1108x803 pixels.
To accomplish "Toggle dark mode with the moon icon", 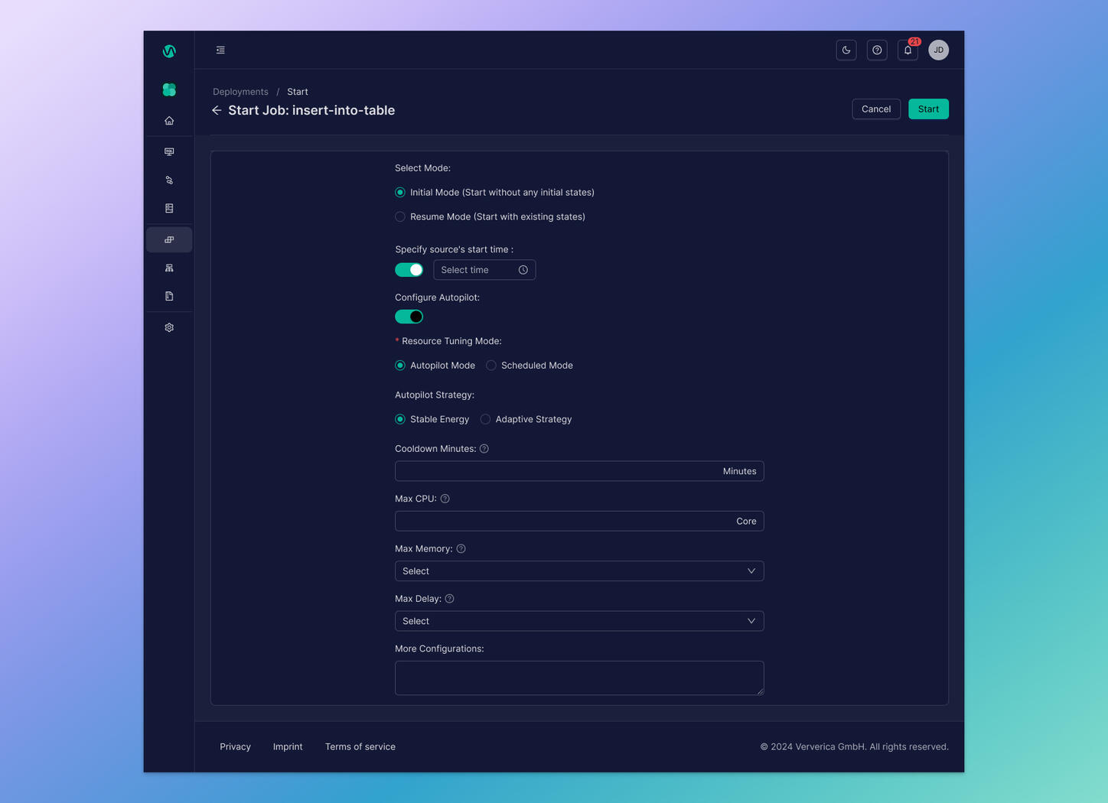I will pos(846,50).
